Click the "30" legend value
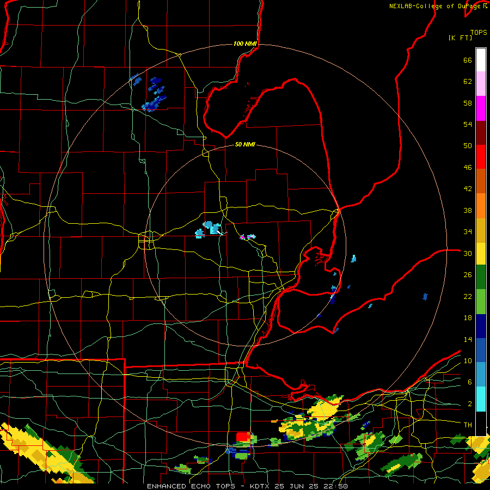490x490 pixels. pos(468,253)
